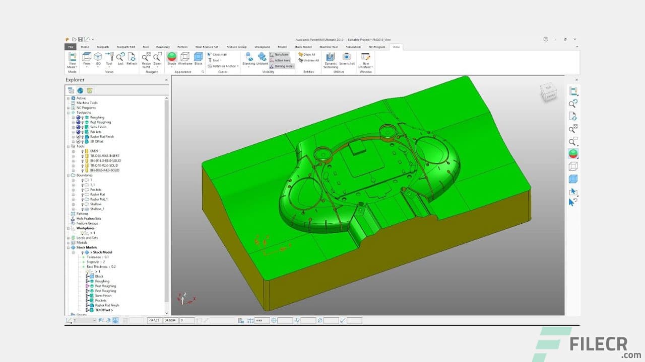Screen dimensions: 645x362
Task: Expand the Boundaries tree node
Action: point(69,175)
